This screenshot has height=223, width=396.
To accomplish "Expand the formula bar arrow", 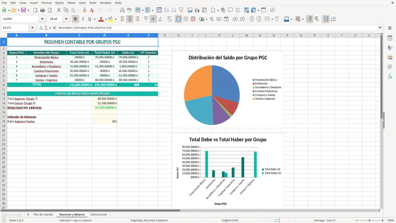I will [x=380, y=28].
